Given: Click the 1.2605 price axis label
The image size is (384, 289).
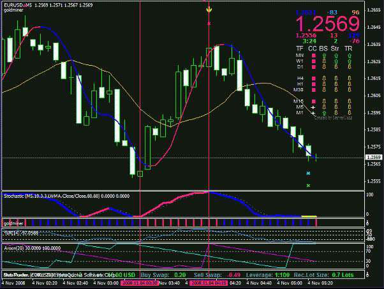Looking at the screenshot, I should point(374,96).
